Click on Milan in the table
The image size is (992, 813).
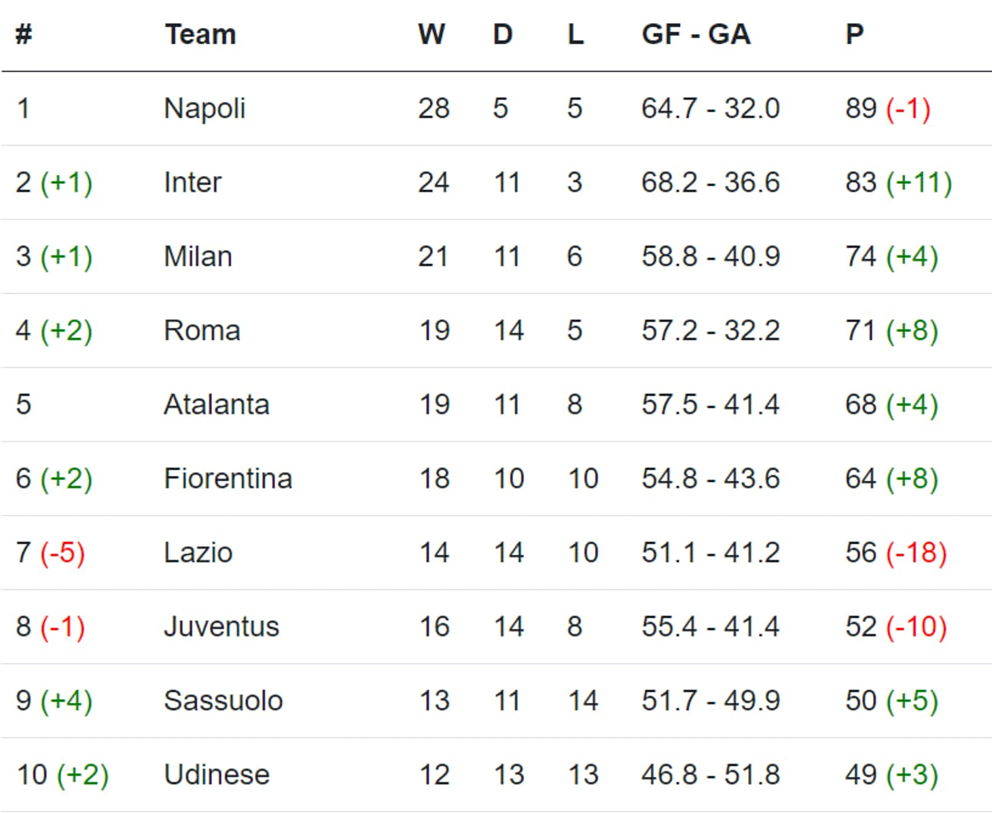[x=198, y=257]
